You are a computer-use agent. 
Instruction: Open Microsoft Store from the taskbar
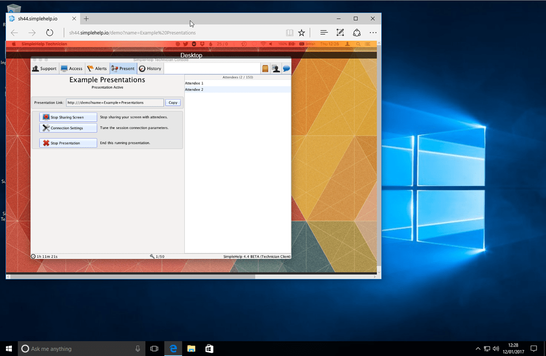(209, 348)
